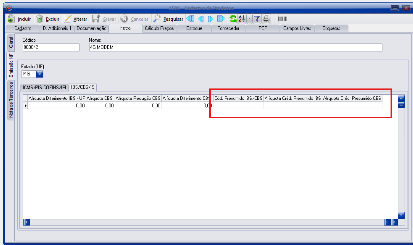Click the Cód. Presumido IBS/CBS cell
Viewport: 413px width, 245px height.
tap(238, 106)
